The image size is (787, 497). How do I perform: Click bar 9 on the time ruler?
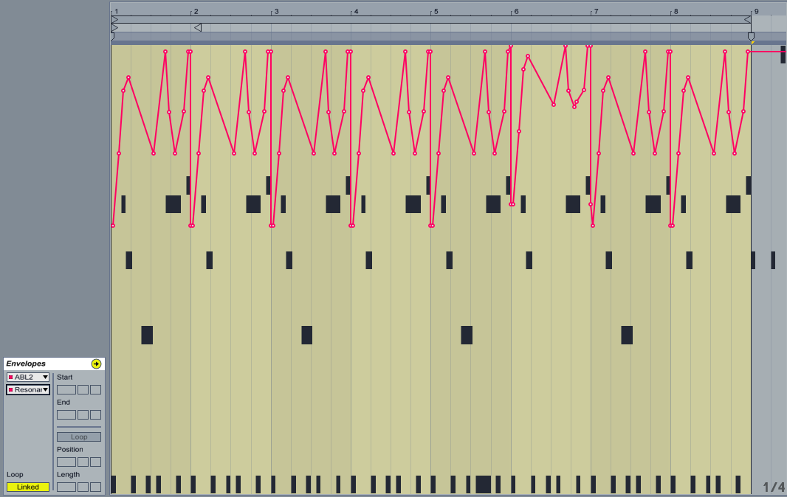coord(756,11)
